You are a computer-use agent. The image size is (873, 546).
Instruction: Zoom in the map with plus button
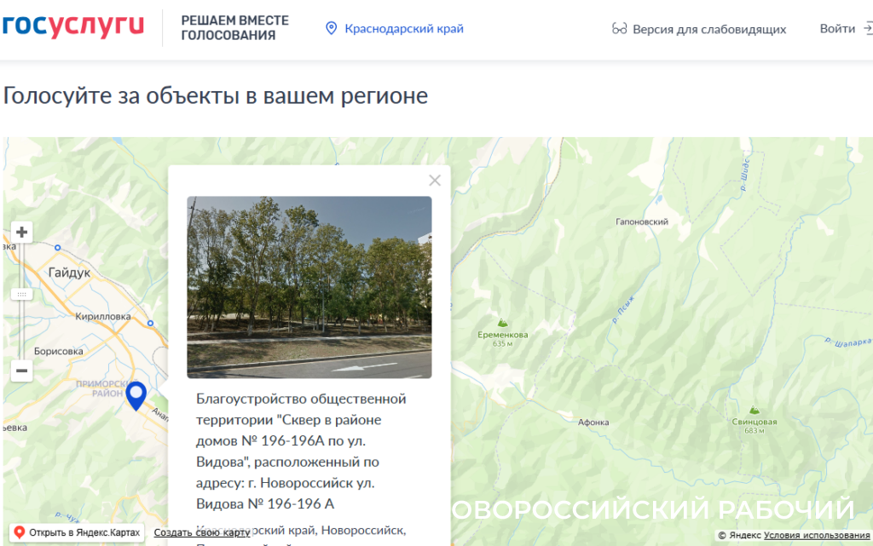pos(22,232)
